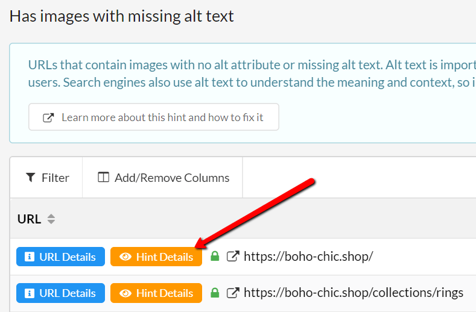Open Hint Details for boho-chic.shop homepage
The height and width of the screenshot is (312, 476).
click(156, 257)
